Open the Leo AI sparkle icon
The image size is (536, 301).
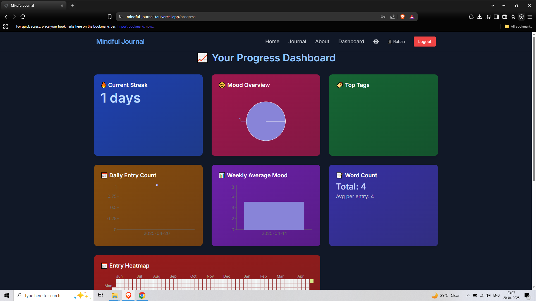(x=513, y=17)
